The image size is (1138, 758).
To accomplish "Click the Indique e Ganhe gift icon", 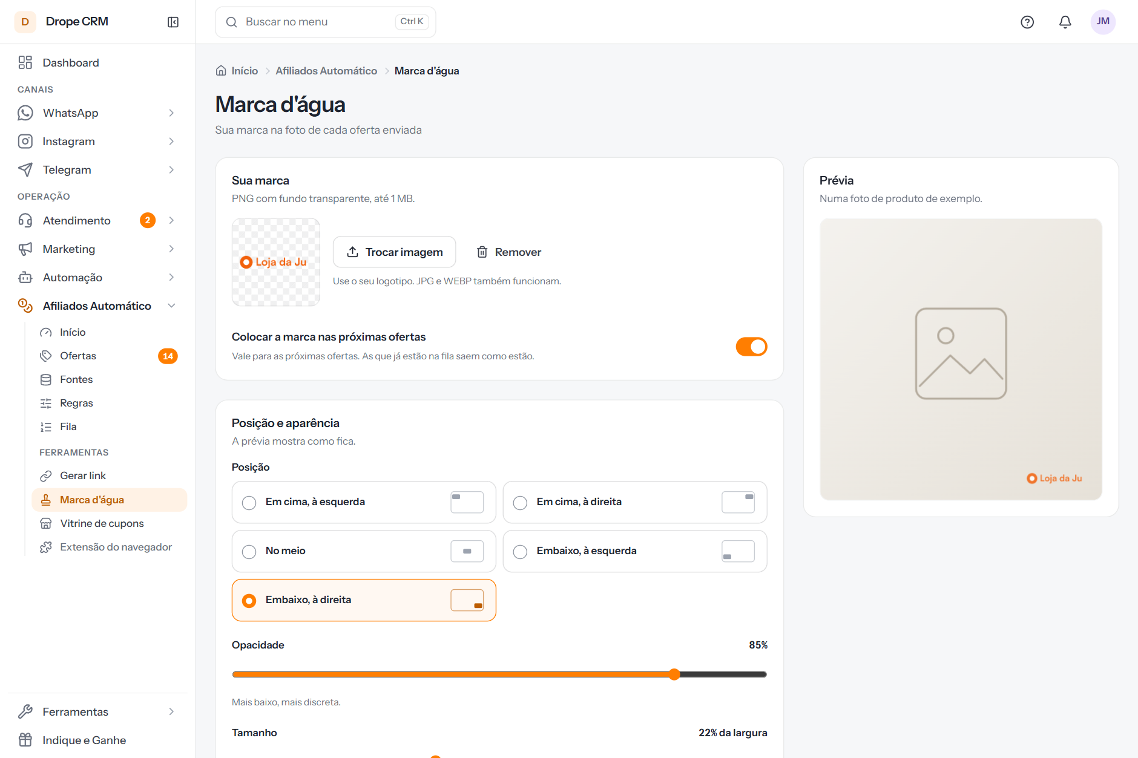I will point(25,740).
